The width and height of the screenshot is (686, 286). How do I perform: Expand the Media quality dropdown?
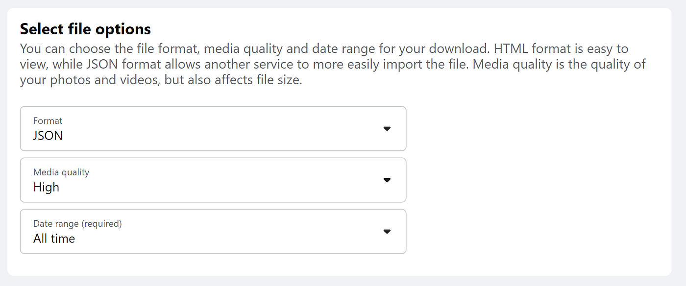pyautogui.click(x=213, y=180)
